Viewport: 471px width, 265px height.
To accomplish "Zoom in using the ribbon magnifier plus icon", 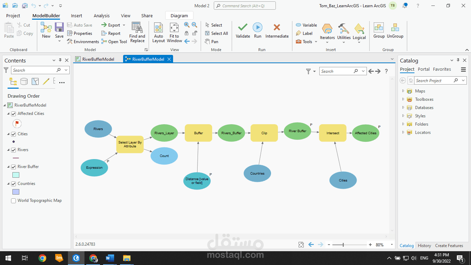I will [x=187, y=25].
